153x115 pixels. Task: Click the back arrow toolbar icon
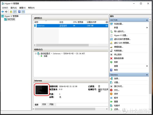tap(3, 12)
